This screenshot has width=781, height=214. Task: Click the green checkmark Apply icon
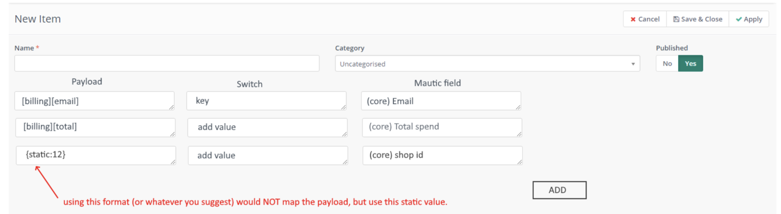click(738, 19)
